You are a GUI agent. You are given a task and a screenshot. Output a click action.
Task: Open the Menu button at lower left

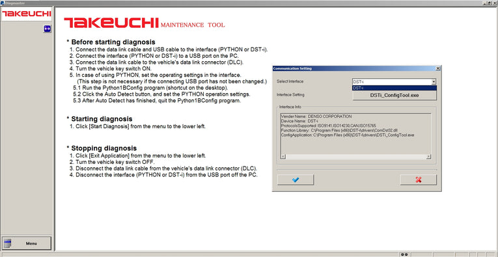(x=26, y=243)
